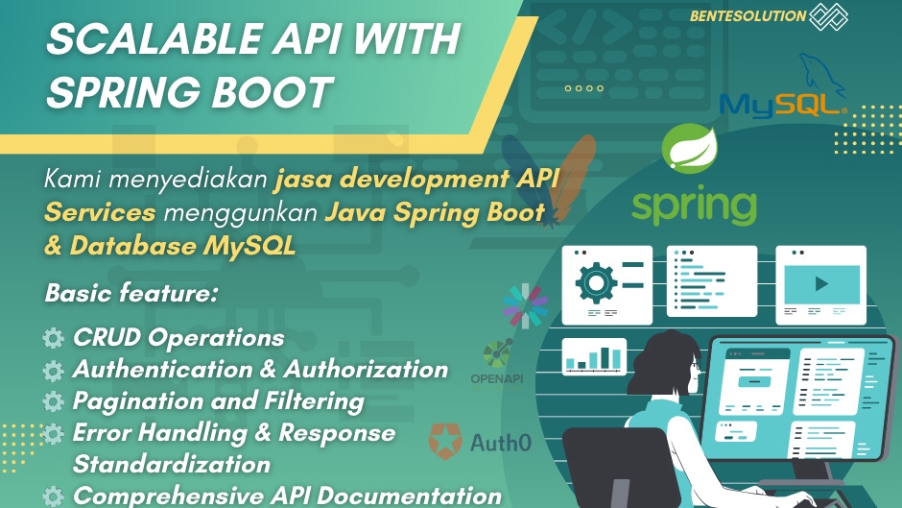Click the Auth0 text label

[x=501, y=443]
